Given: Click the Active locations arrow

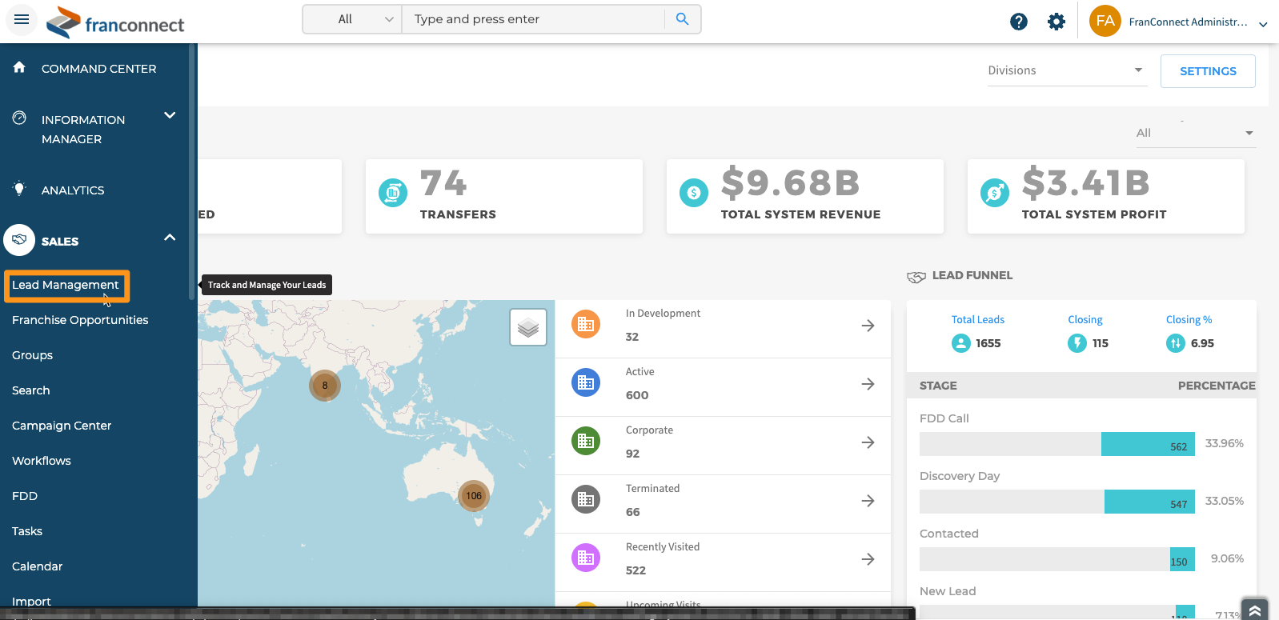Looking at the screenshot, I should [868, 384].
